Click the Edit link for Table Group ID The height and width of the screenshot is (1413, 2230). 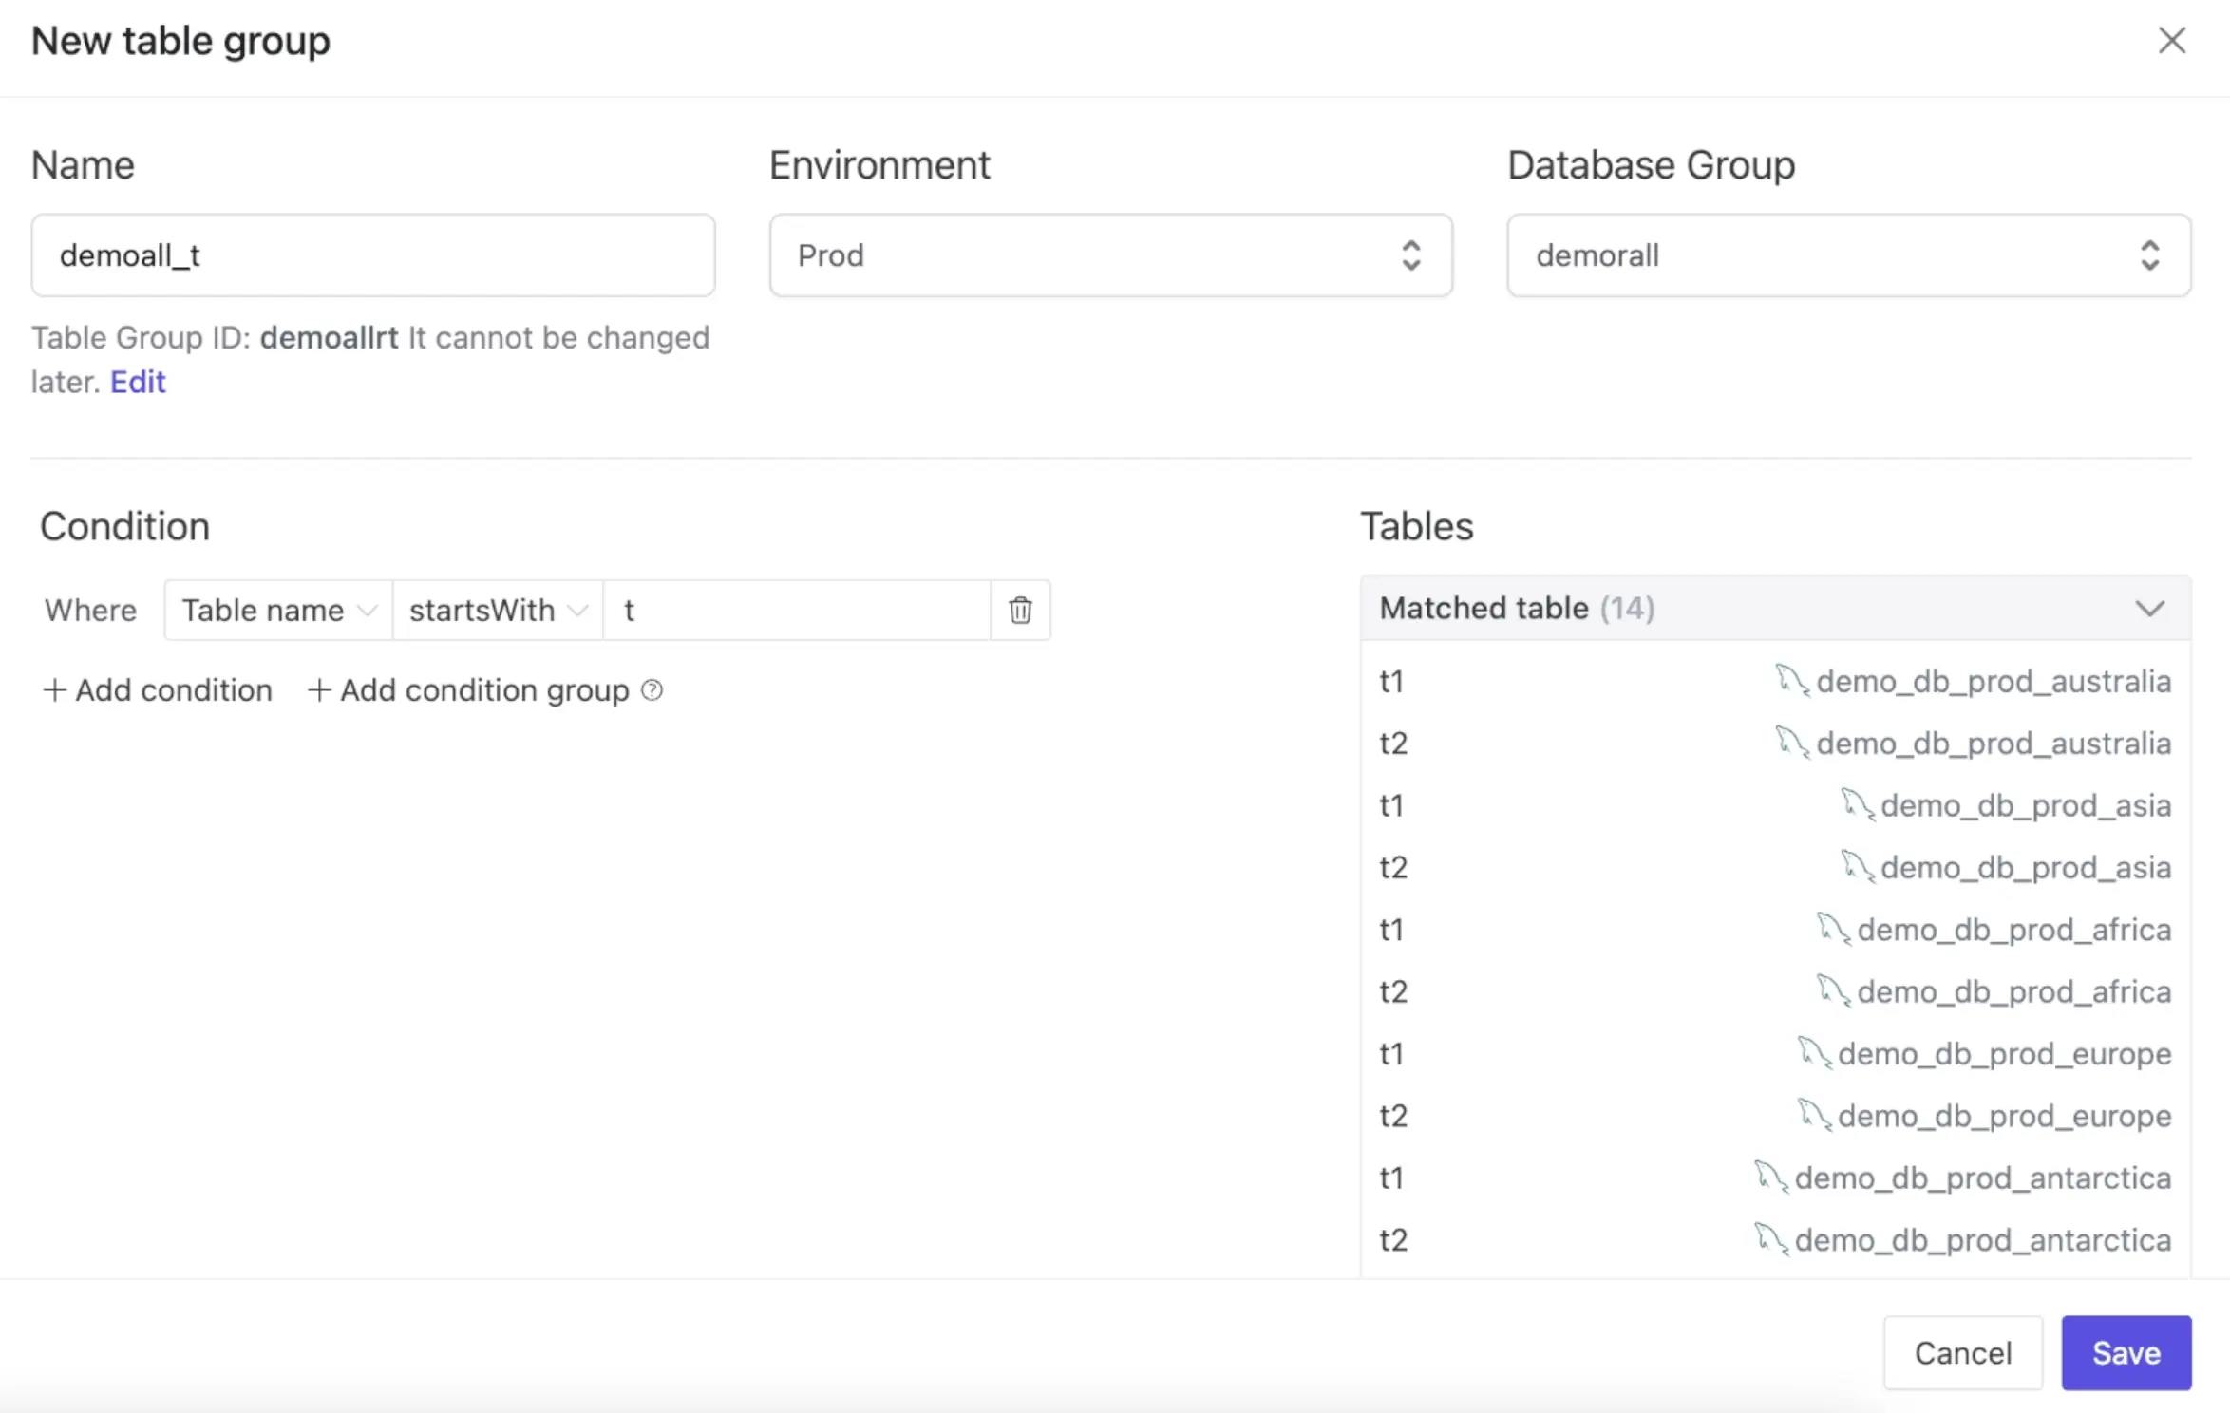(138, 382)
